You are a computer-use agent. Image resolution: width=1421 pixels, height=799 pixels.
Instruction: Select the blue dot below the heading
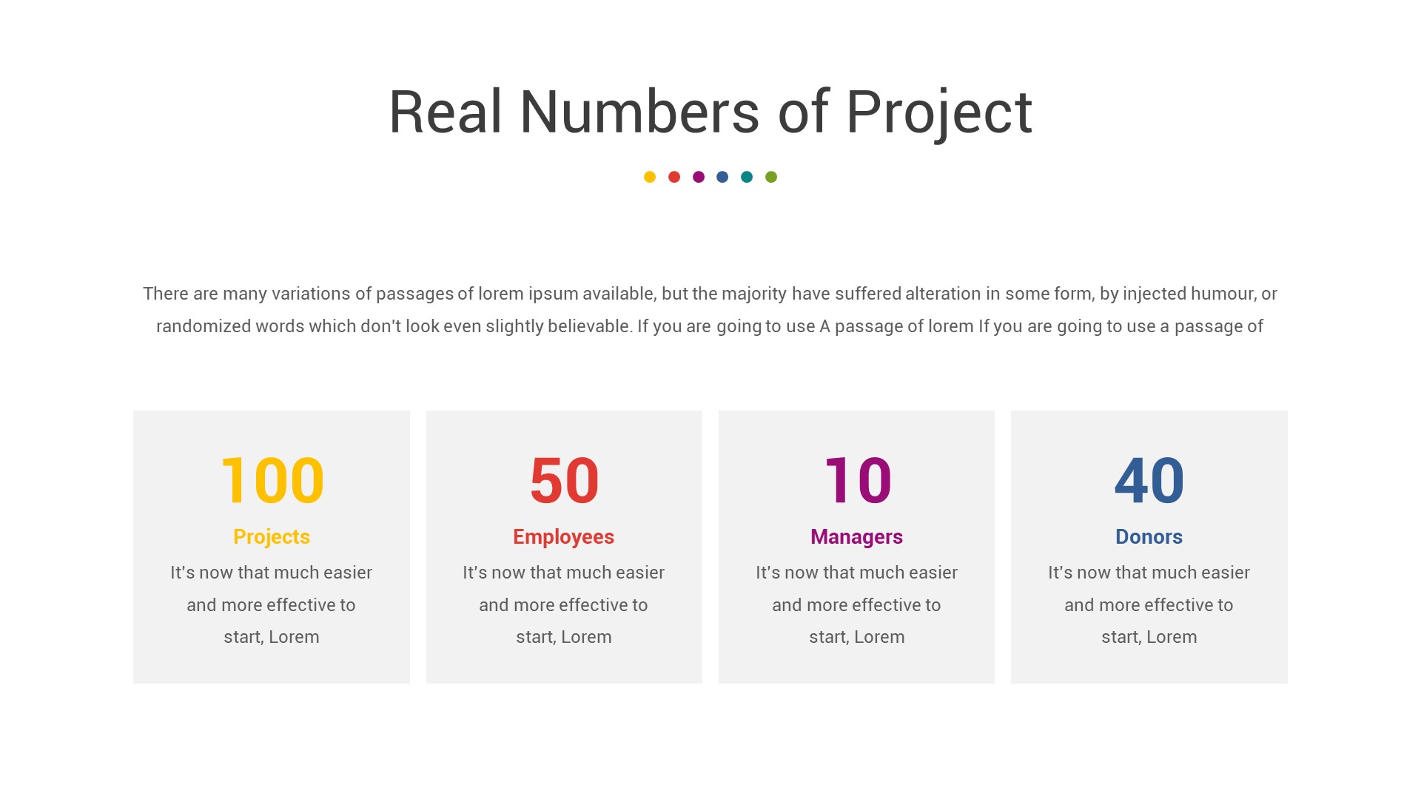(x=722, y=177)
